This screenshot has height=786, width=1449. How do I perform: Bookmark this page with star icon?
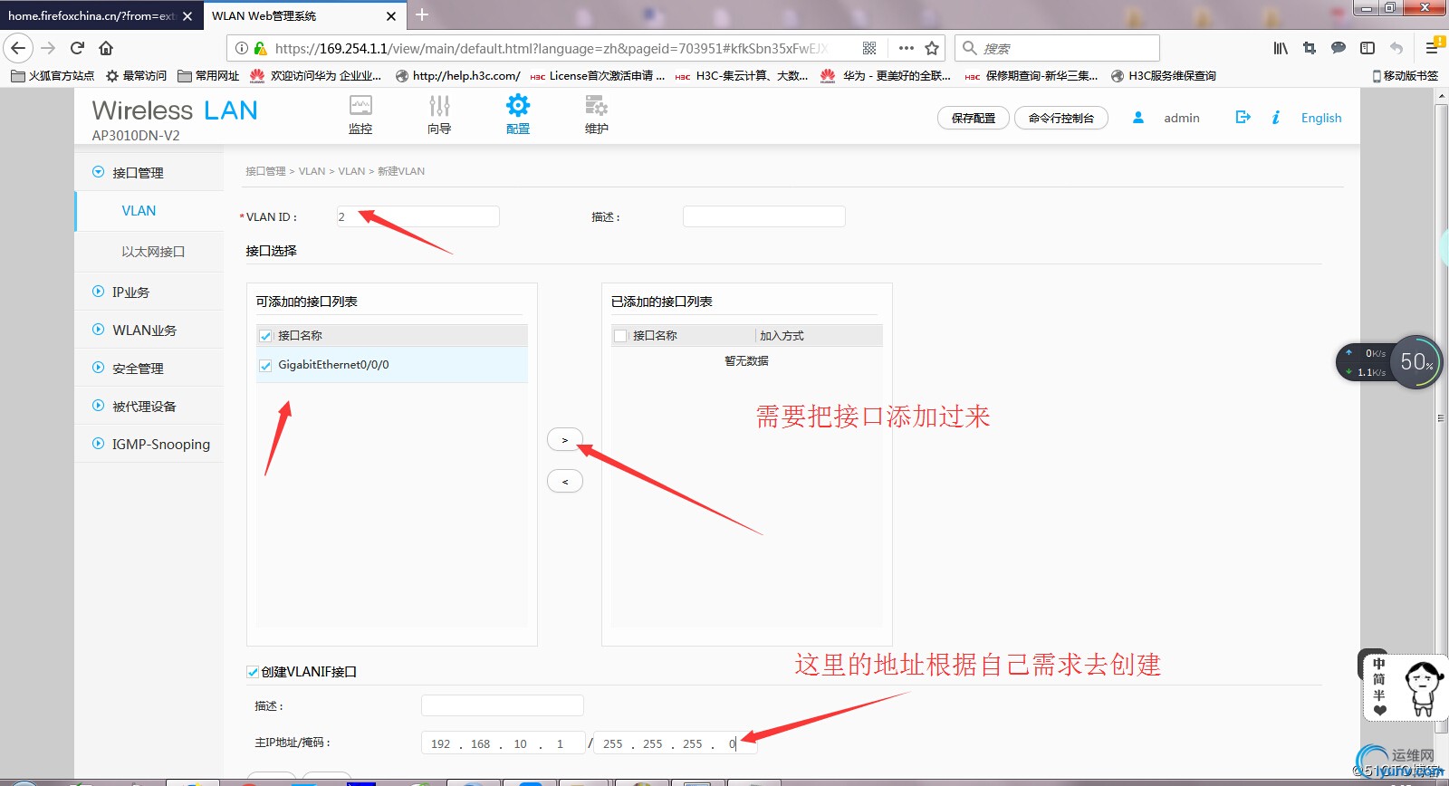coord(932,48)
